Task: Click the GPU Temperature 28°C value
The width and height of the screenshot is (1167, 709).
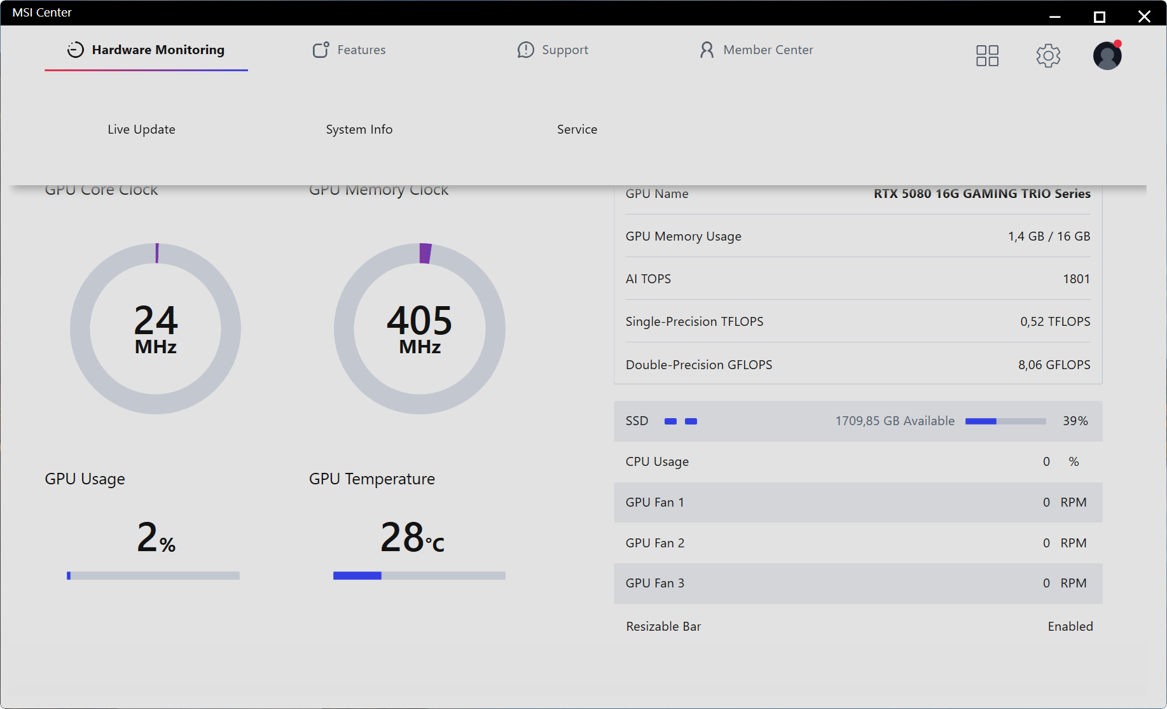Action: (413, 537)
